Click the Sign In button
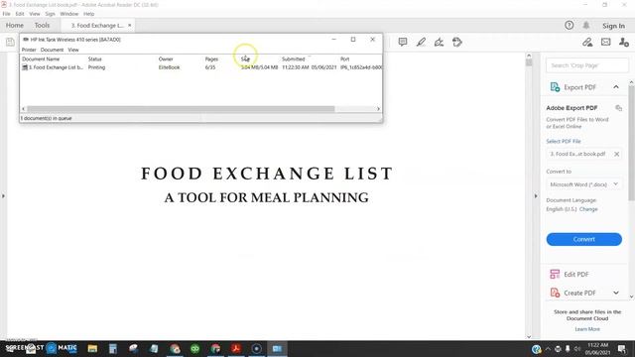635x357 pixels. (x=613, y=26)
